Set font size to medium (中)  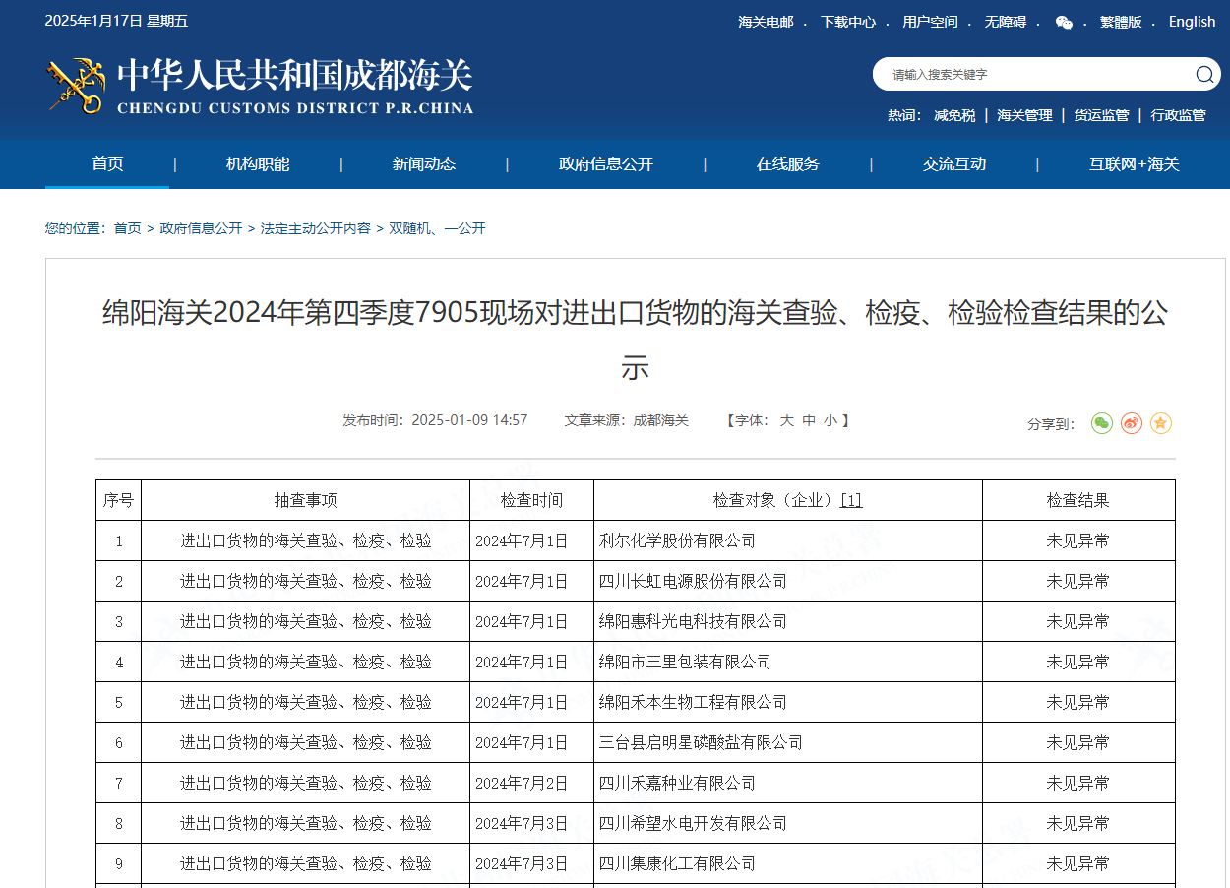coord(809,420)
